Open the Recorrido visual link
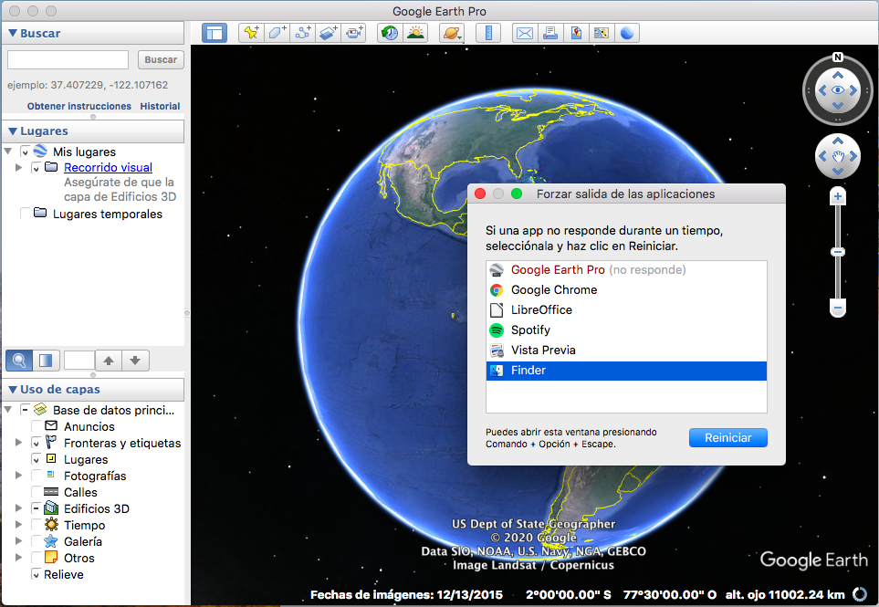879x607 pixels. click(109, 168)
